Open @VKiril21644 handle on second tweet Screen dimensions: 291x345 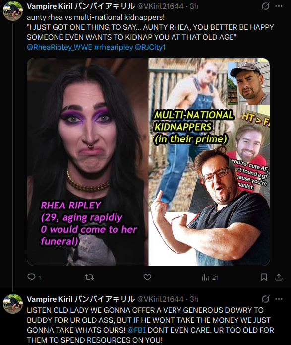point(160,299)
